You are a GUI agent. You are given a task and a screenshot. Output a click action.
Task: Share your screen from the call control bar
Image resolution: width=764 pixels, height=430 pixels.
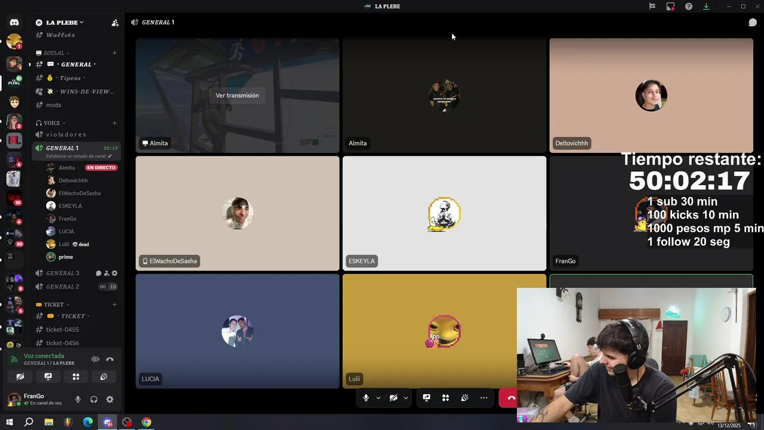pyautogui.click(x=427, y=398)
